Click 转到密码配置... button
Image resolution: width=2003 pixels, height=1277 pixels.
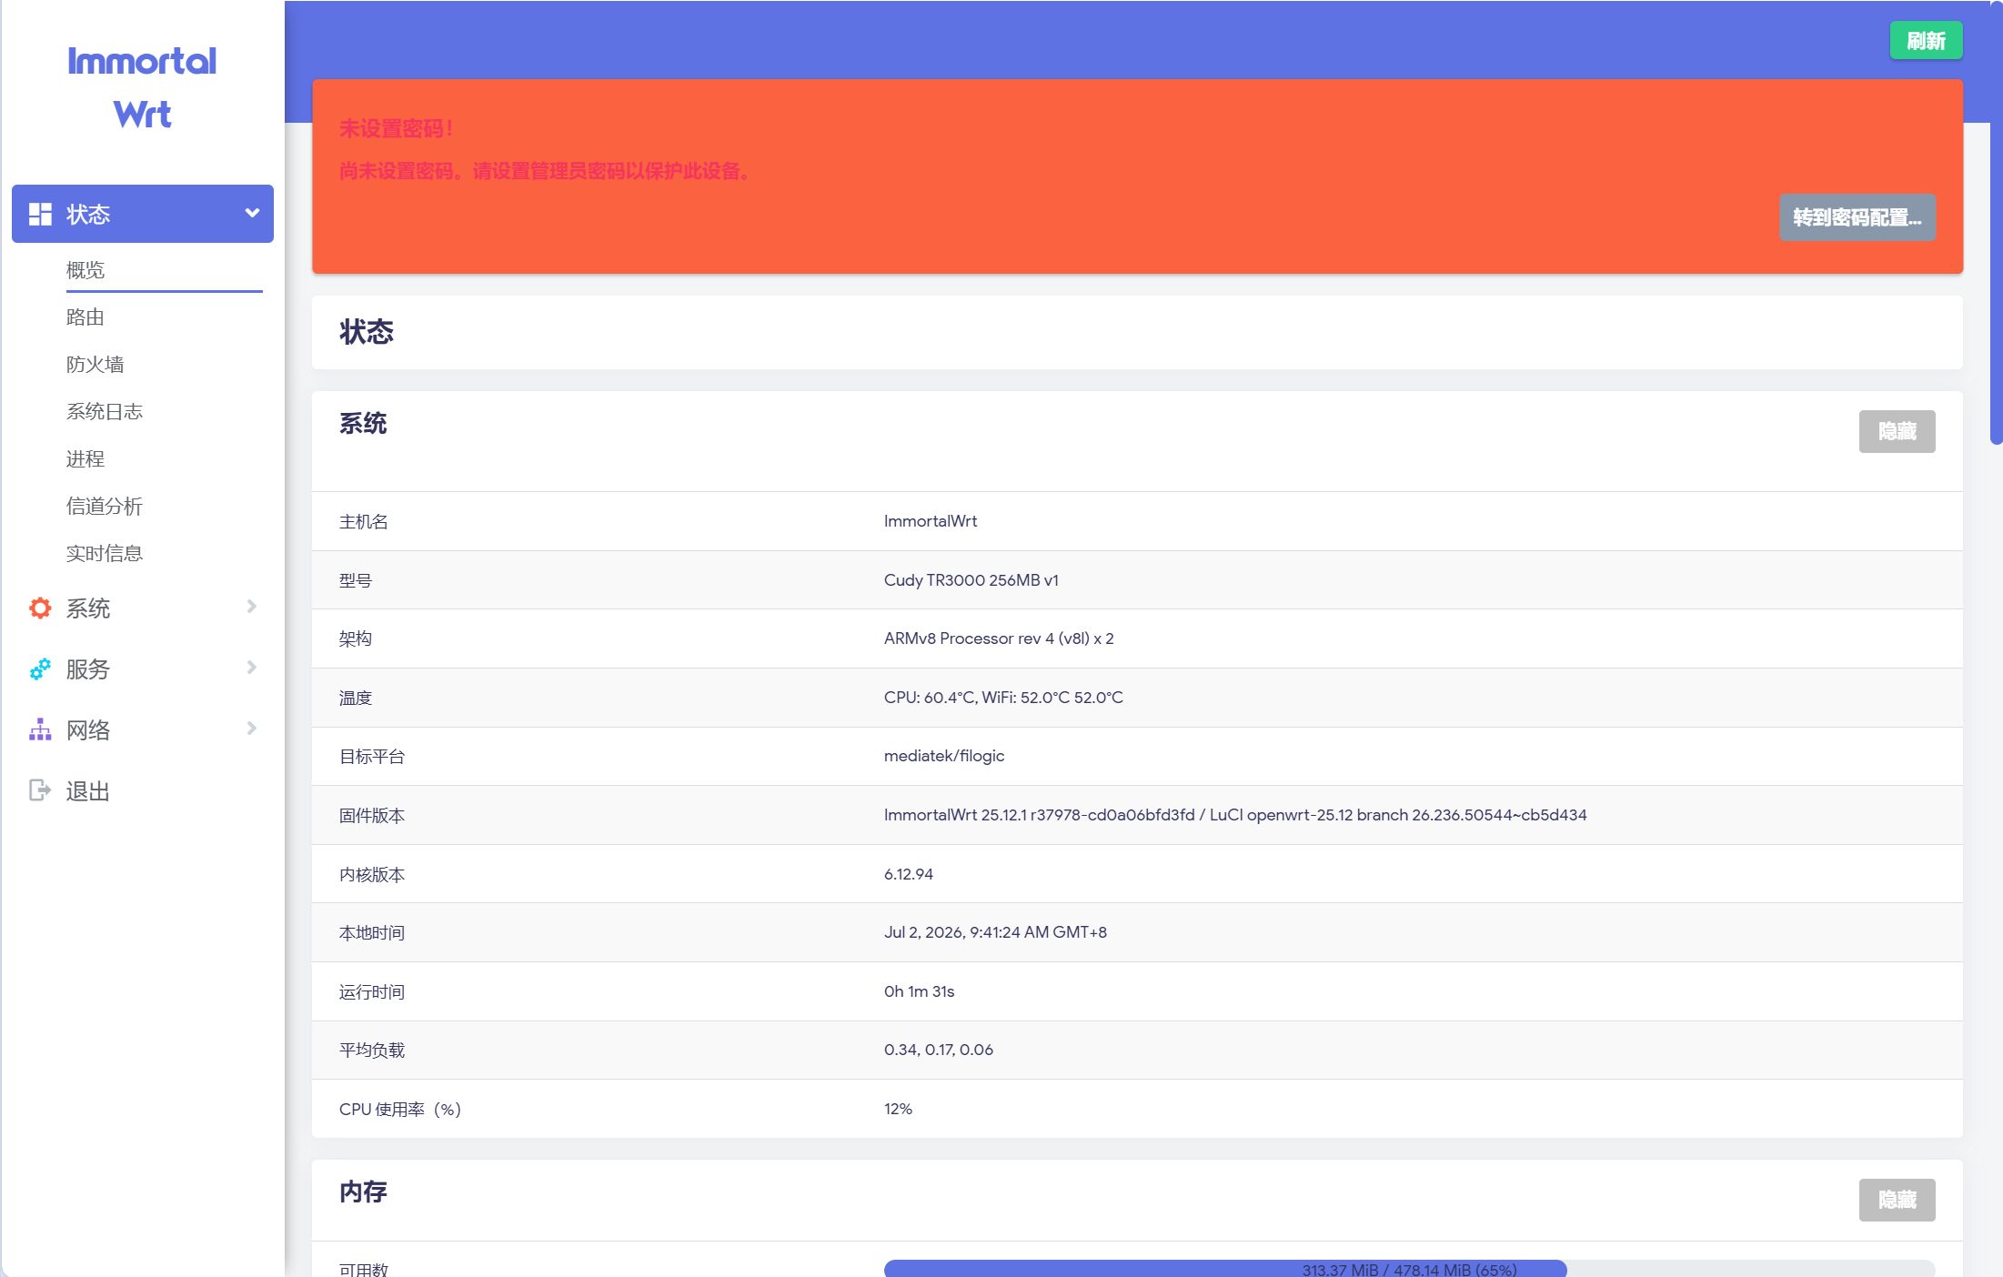[1857, 217]
